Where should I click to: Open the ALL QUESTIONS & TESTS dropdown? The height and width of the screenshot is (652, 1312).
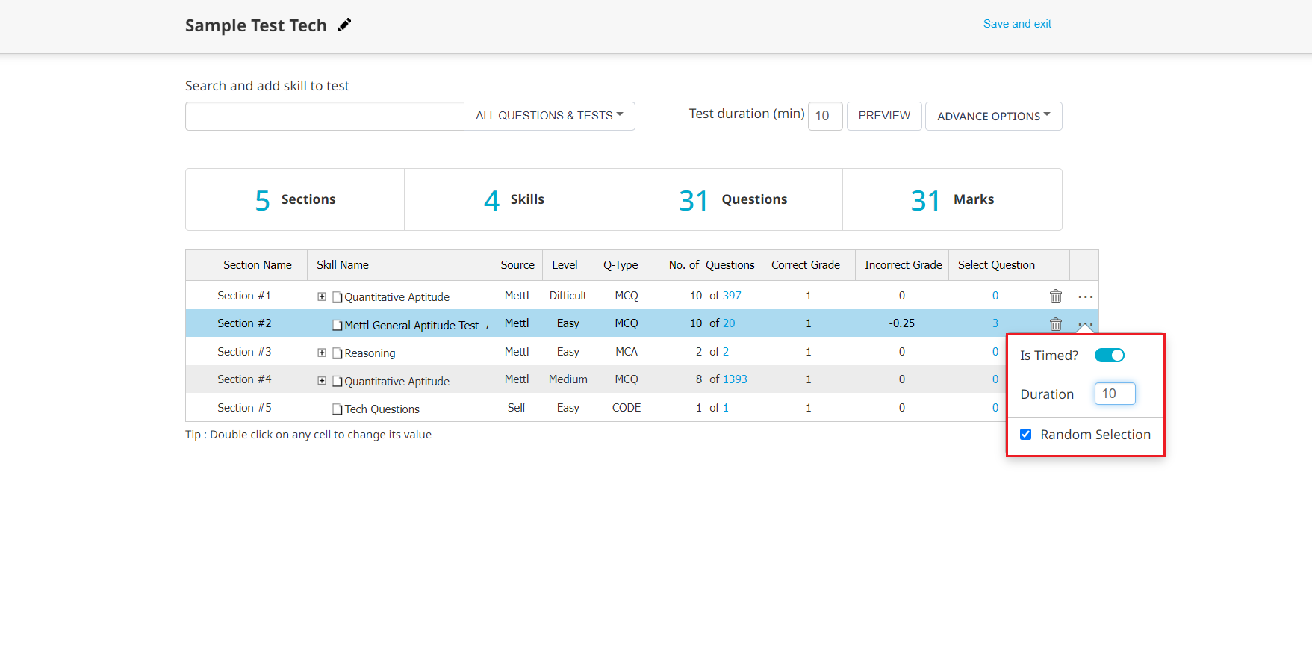[549, 116]
